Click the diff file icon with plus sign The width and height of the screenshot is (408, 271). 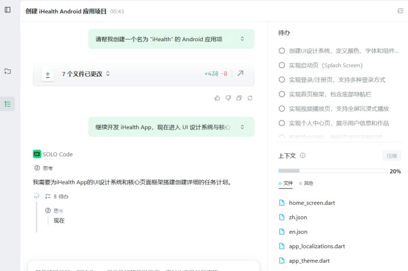48,74
